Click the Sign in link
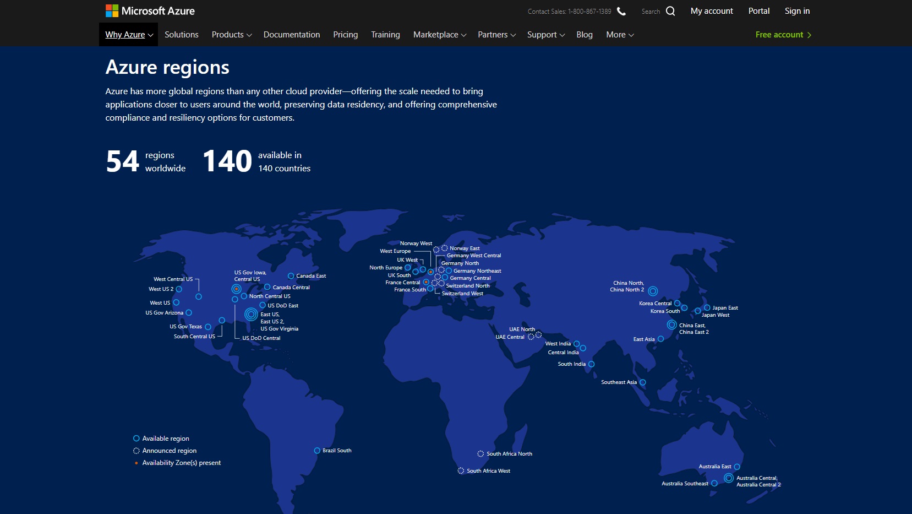Screen dimensions: 912x514 coord(797,11)
